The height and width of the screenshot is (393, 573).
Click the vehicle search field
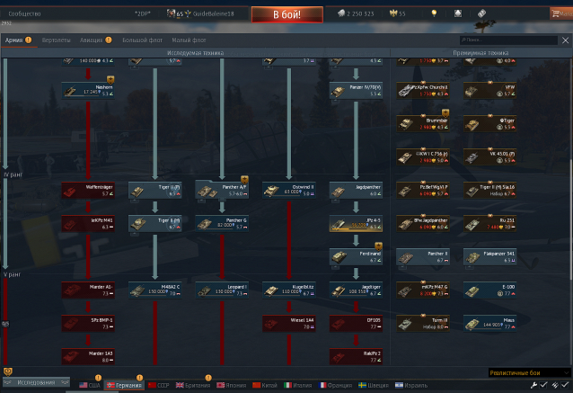508,40
